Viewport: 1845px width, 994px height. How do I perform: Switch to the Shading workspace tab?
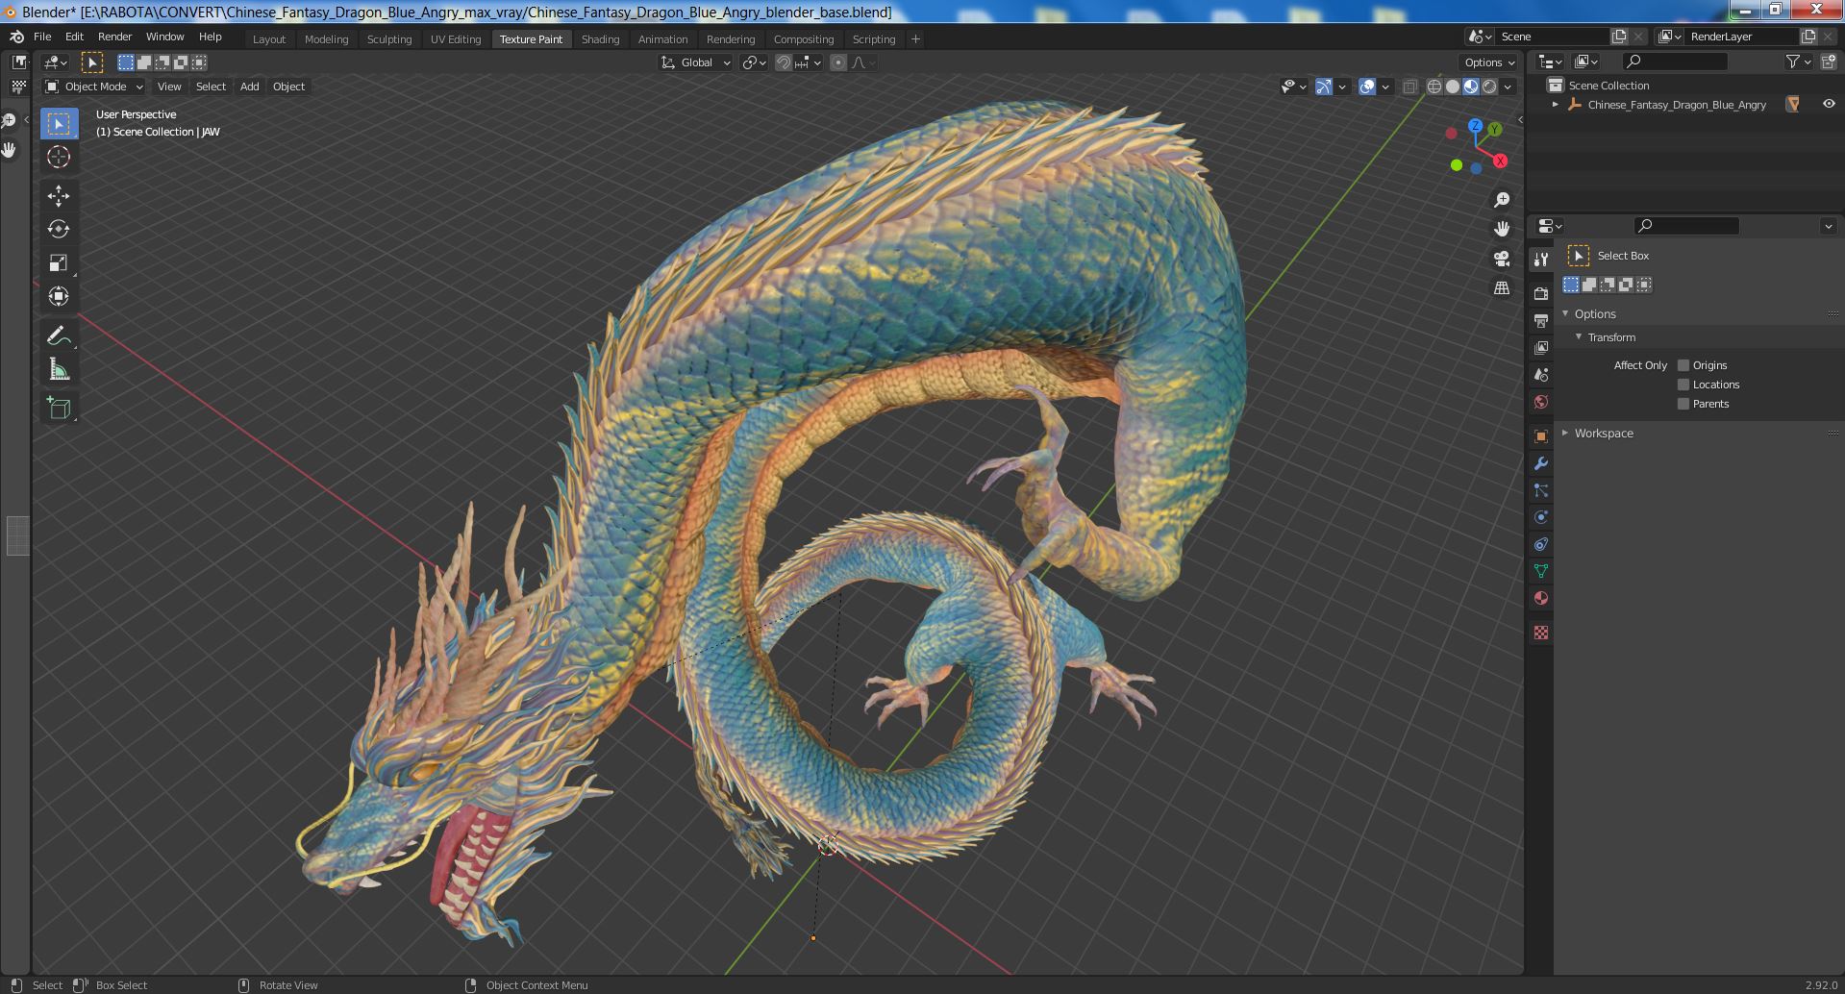(x=600, y=39)
